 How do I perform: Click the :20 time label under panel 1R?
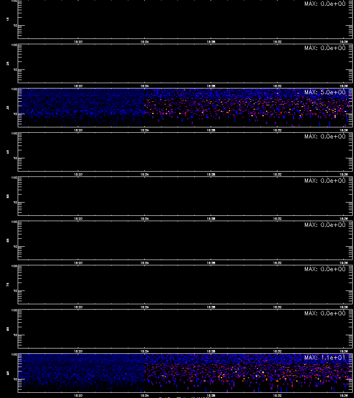click(x=78, y=42)
